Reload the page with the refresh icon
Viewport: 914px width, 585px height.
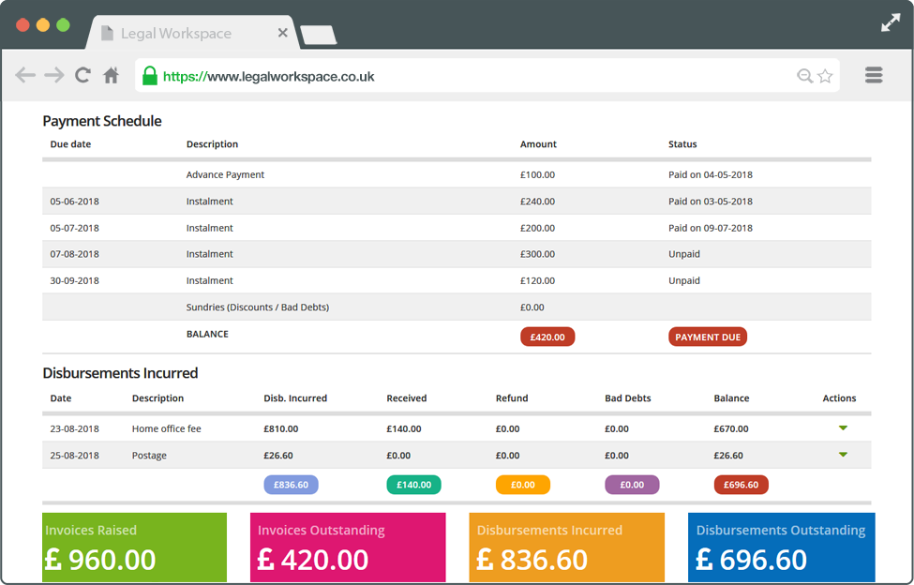(x=82, y=75)
